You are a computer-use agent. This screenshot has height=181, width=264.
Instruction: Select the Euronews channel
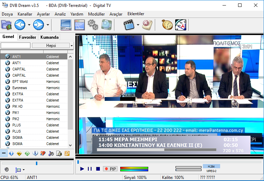[x=34, y=88]
